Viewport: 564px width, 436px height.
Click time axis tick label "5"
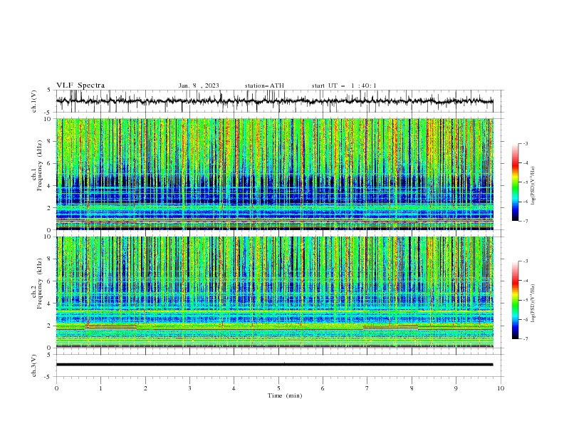tap(278, 388)
